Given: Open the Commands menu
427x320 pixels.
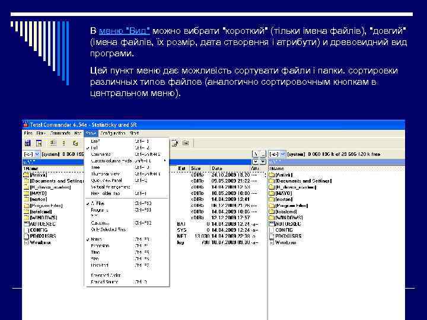Looking at the screenshot, I should [60, 133].
